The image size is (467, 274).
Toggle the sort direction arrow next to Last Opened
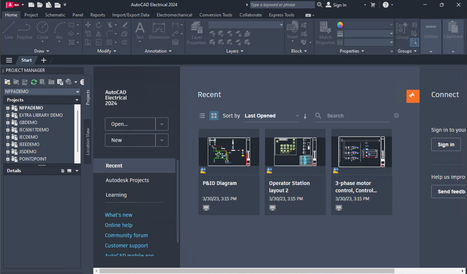click(305, 116)
